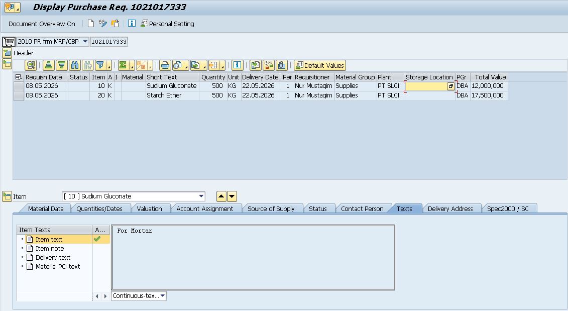Toggle display/change mode pencil icon
This screenshot has width=568, height=311.
pyautogui.click(x=103, y=24)
